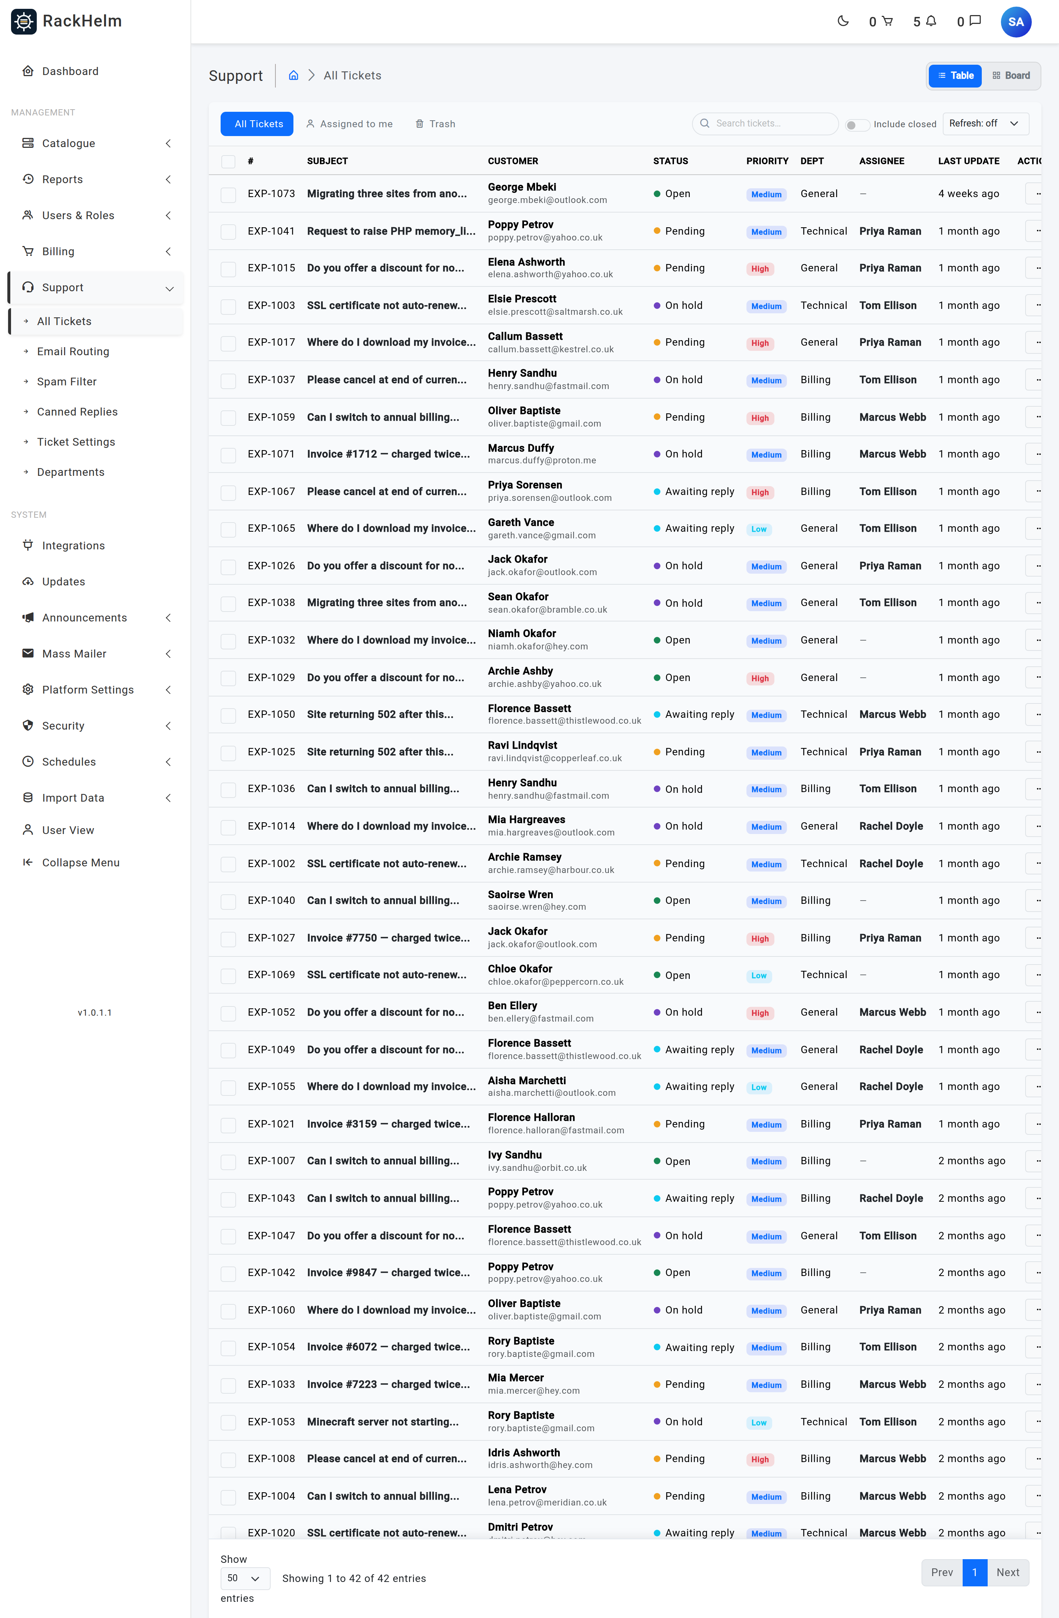Expand the Billing menu
This screenshot has height=1618, width=1059.
coord(95,252)
